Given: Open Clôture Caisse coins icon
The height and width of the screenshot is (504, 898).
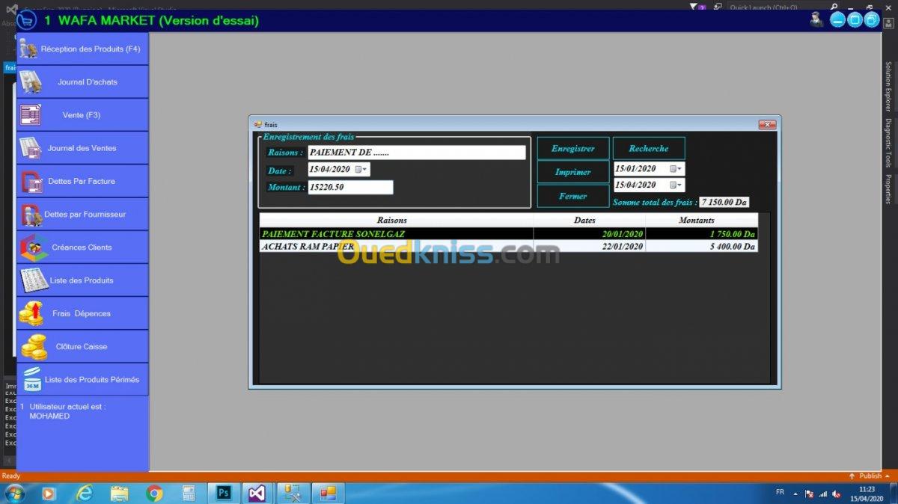Looking at the screenshot, I should point(34,347).
